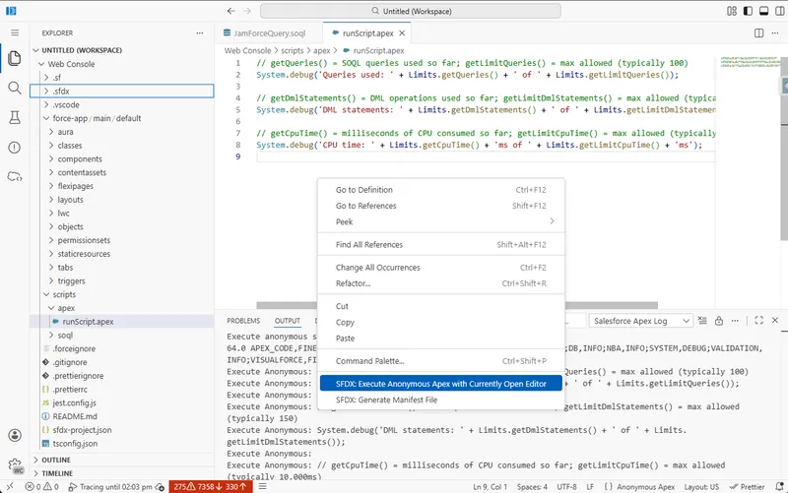
Task: Expand the TIMELINE section
Action: [121, 473]
